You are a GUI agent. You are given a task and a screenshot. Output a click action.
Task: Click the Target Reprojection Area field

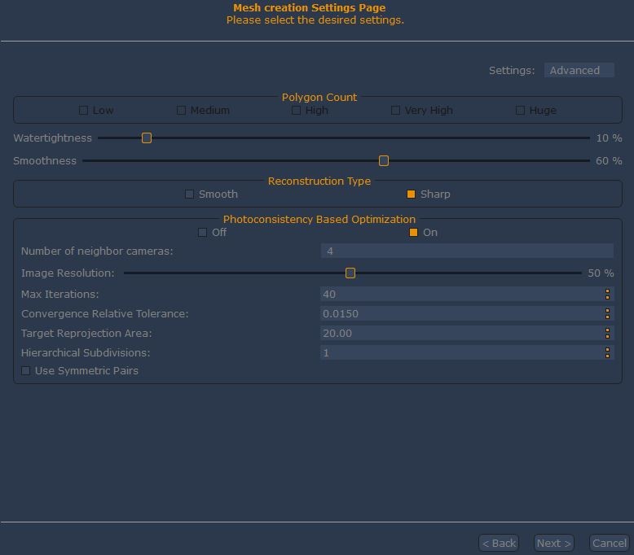point(460,334)
